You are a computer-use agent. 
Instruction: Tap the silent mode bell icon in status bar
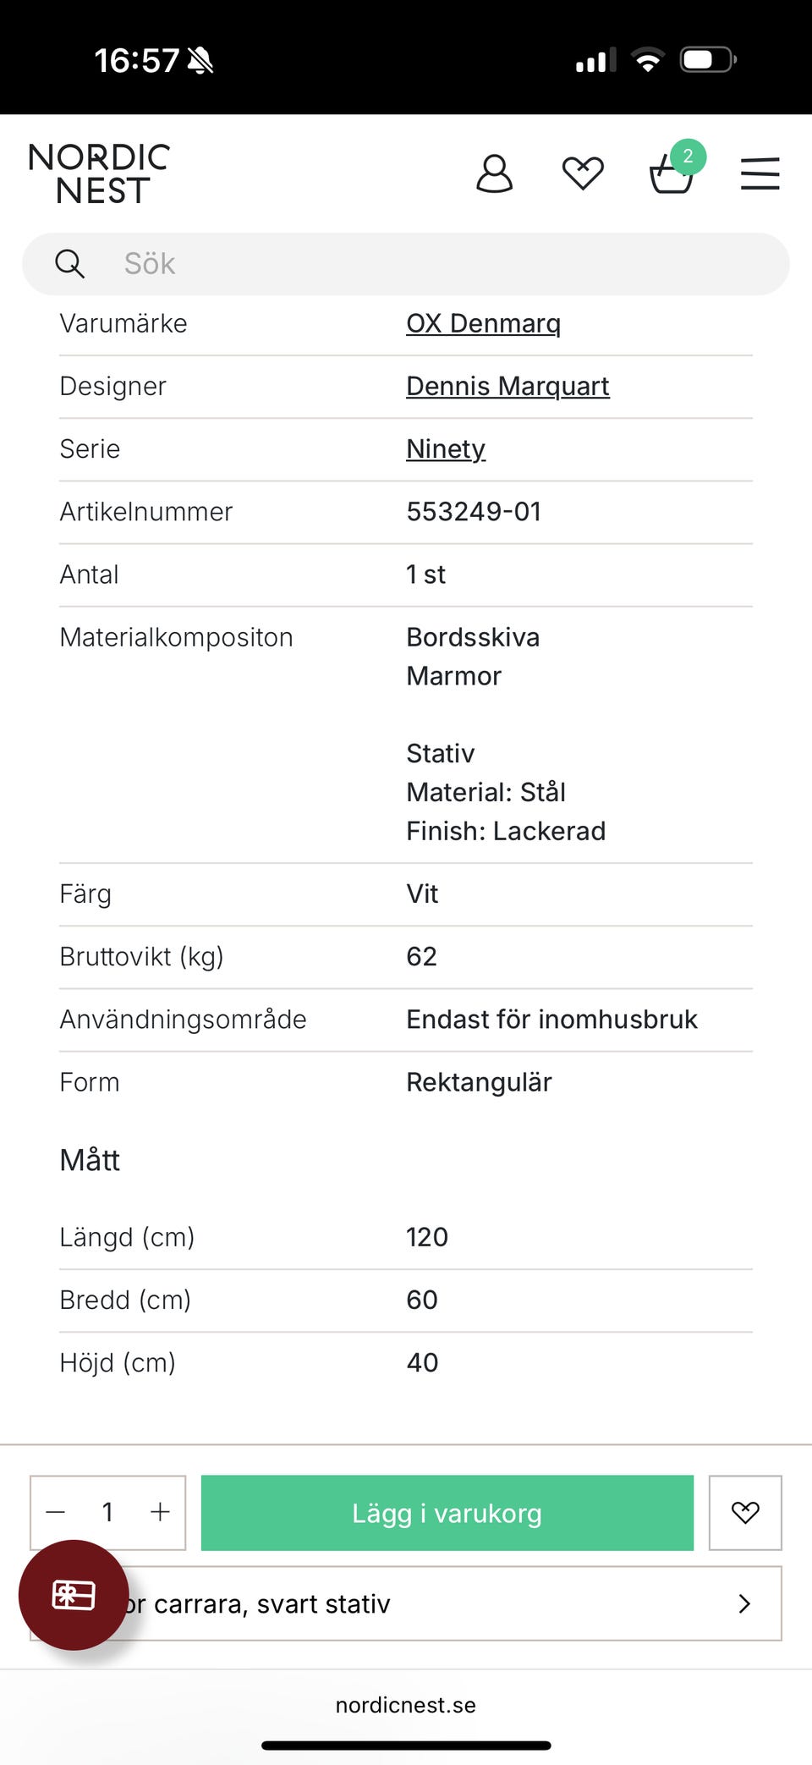[200, 61]
